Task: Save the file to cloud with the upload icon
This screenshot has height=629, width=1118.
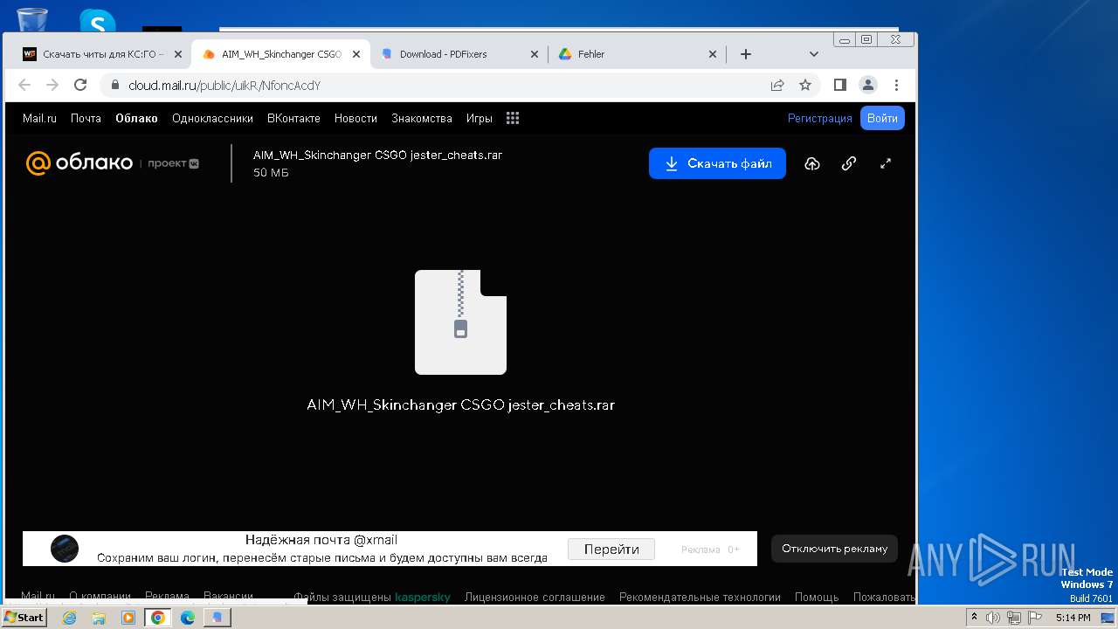Action: pyautogui.click(x=812, y=163)
